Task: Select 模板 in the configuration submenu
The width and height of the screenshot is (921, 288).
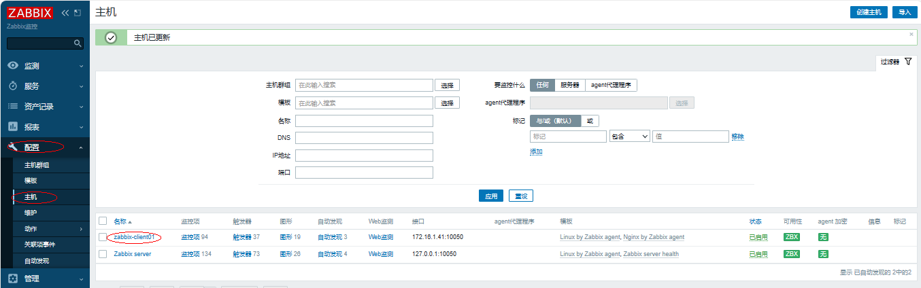Action: 31,181
